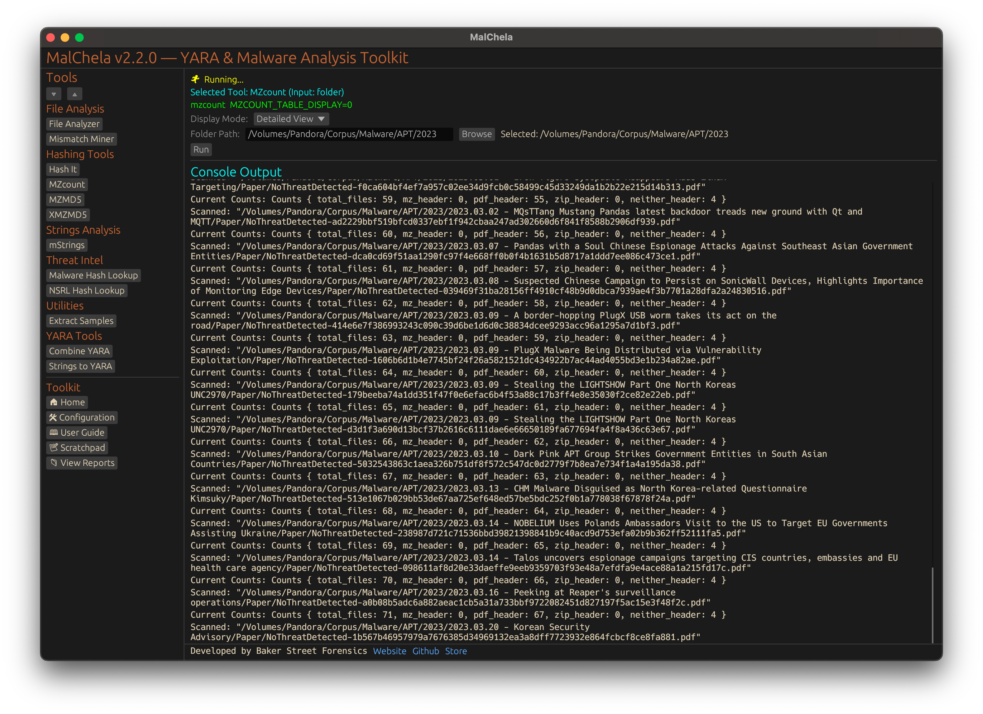
Task: Open Malware Hash Lookup
Action: point(93,276)
